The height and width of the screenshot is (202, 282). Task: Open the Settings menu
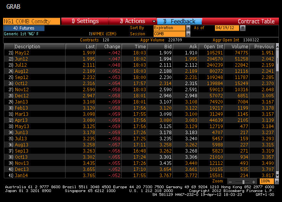[85, 21]
